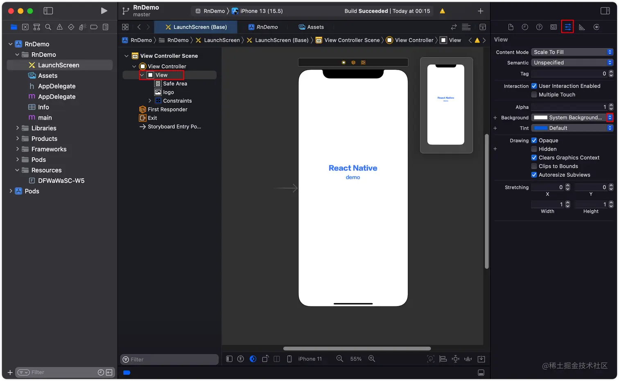Viewport: 619px width, 381px height.
Task: Select Safe Area in the outline
Action: [171, 84]
